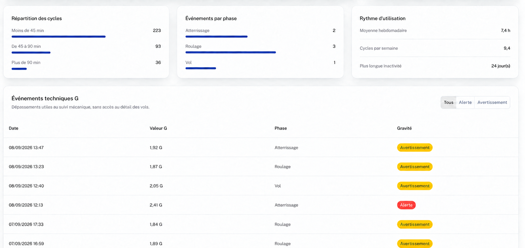Open the 07/09/2026 17:33 Roulage event
Screen dimensions: 525x248
pyautogui.click(x=261, y=224)
